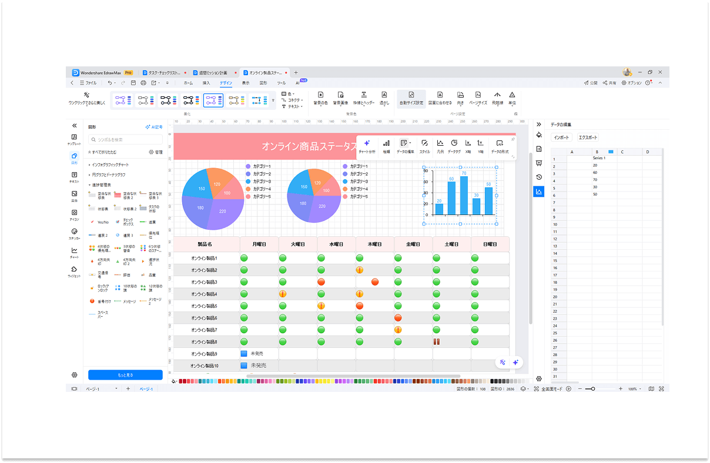This screenshot has height=463, width=710.
Task: Click チャート分析 in the floating chart toolbar
Action: tap(367, 146)
